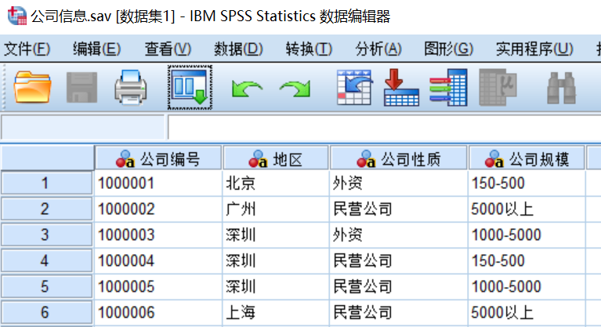The width and height of the screenshot is (601, 327).
Task: Click 5000以上 in row 2
Action: coord(527,209)
